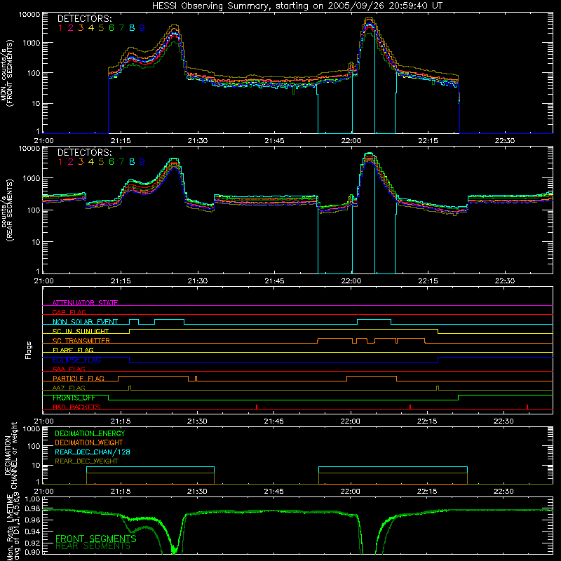
Task: Click 21:45 tick label under front segments plot
Action: coord(274,141)
